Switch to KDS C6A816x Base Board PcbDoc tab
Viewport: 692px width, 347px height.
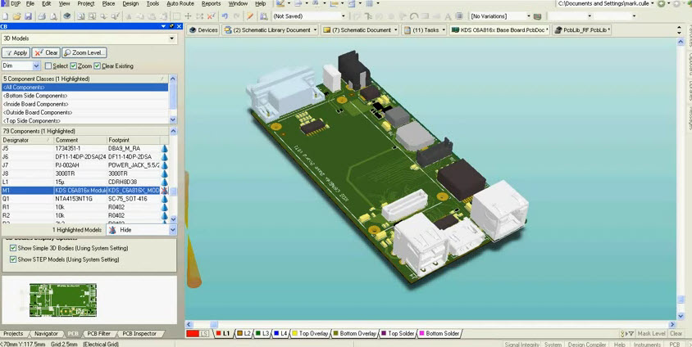[x=499, y=30]
